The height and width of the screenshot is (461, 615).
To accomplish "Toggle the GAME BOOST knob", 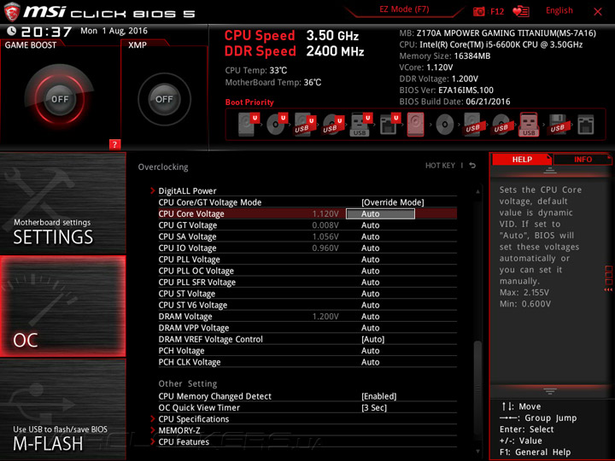I will [x=60, y=99].
